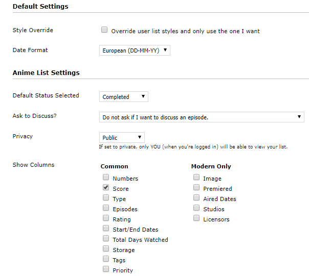
Task: Check the Numbers column checkbox
Action: (x=106, y=178)
